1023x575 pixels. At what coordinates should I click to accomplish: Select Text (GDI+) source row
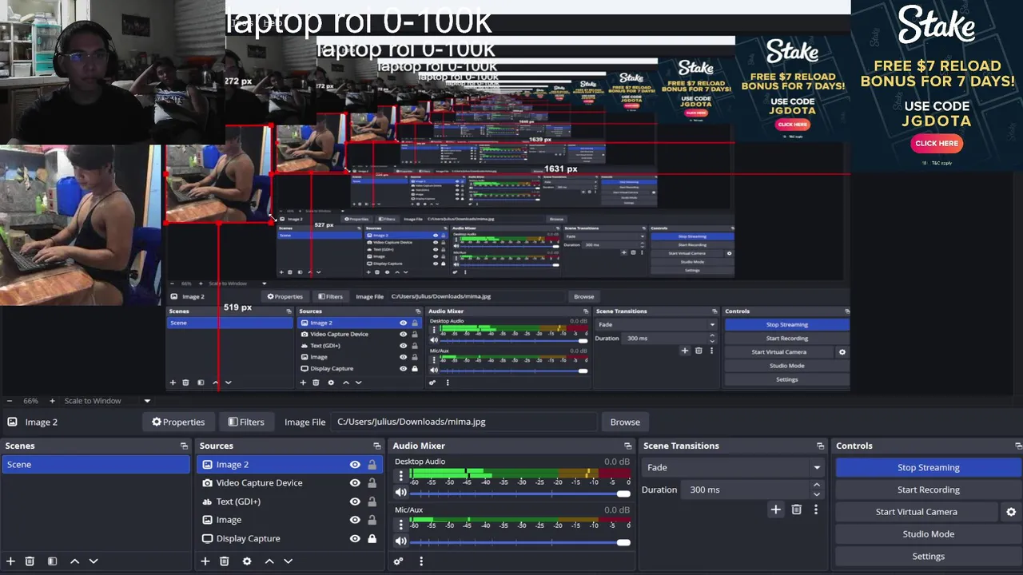pyautogui.click(x=290, y=502)
